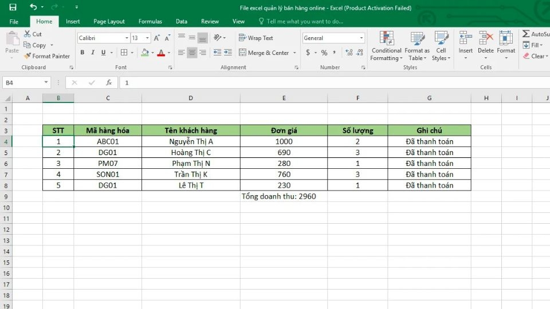Switch to the Page Layout tab

coord(109,21)
